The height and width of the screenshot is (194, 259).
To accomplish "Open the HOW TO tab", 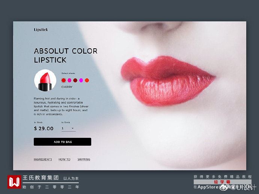I will tap(65, 160).
